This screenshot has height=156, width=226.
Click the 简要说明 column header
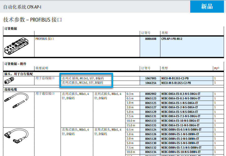click(42, 68)
